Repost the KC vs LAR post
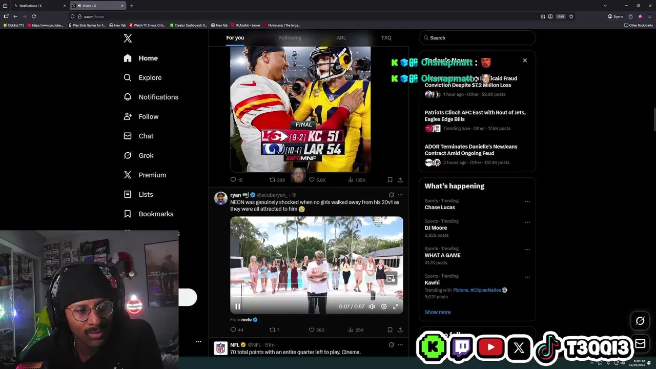 (277, 180)
